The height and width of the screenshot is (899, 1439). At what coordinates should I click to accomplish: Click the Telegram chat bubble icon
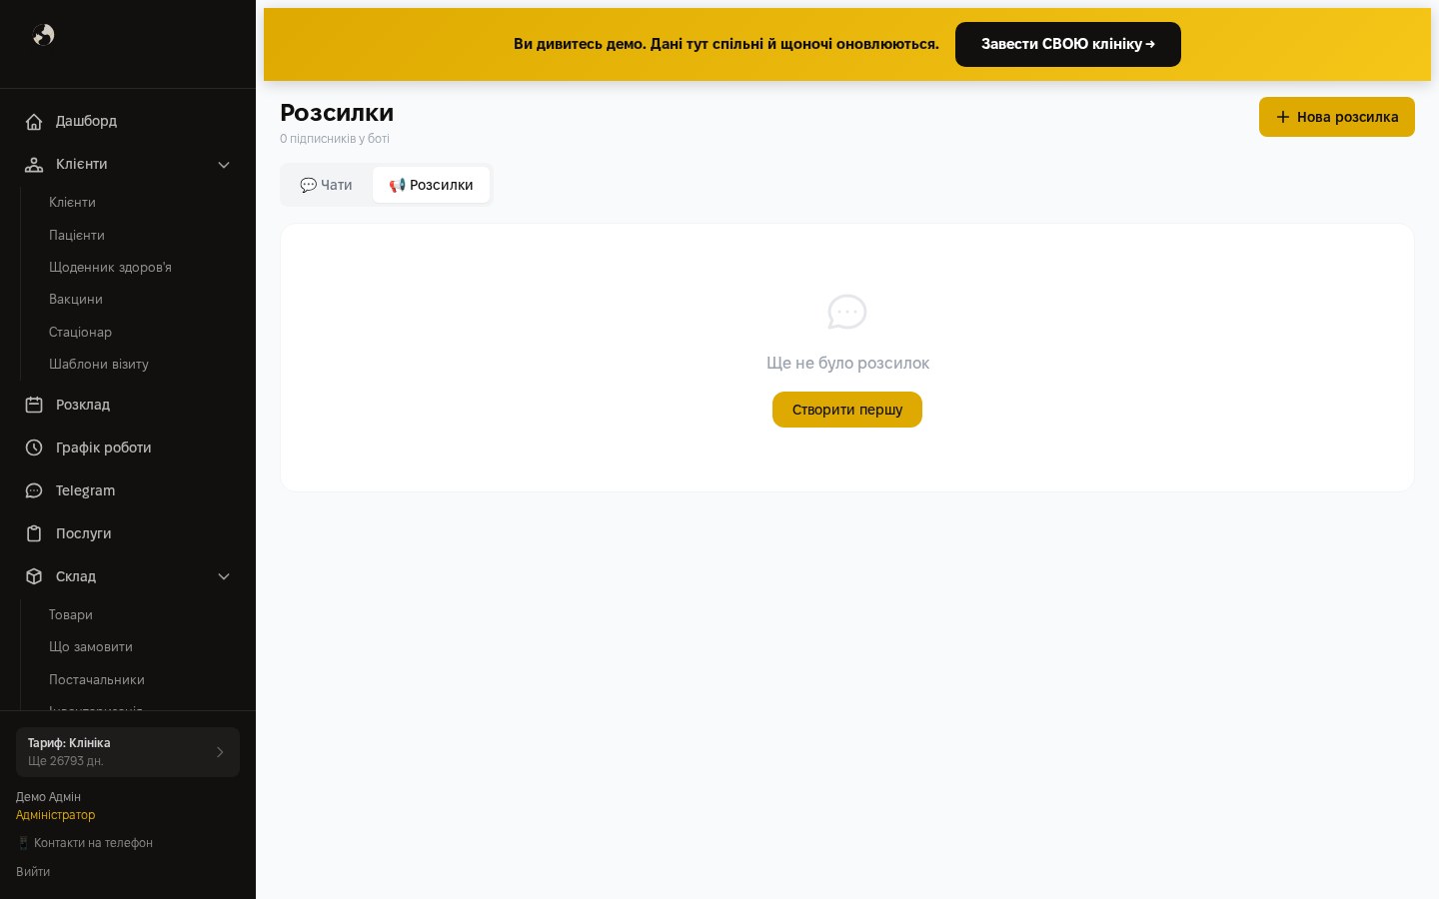point(34,490)
